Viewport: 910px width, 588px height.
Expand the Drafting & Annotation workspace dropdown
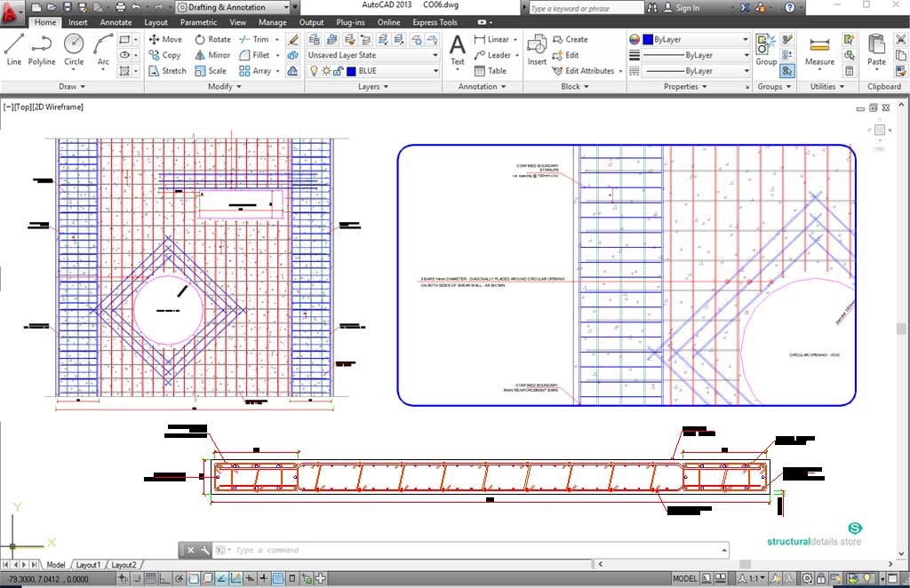[233, 7]
